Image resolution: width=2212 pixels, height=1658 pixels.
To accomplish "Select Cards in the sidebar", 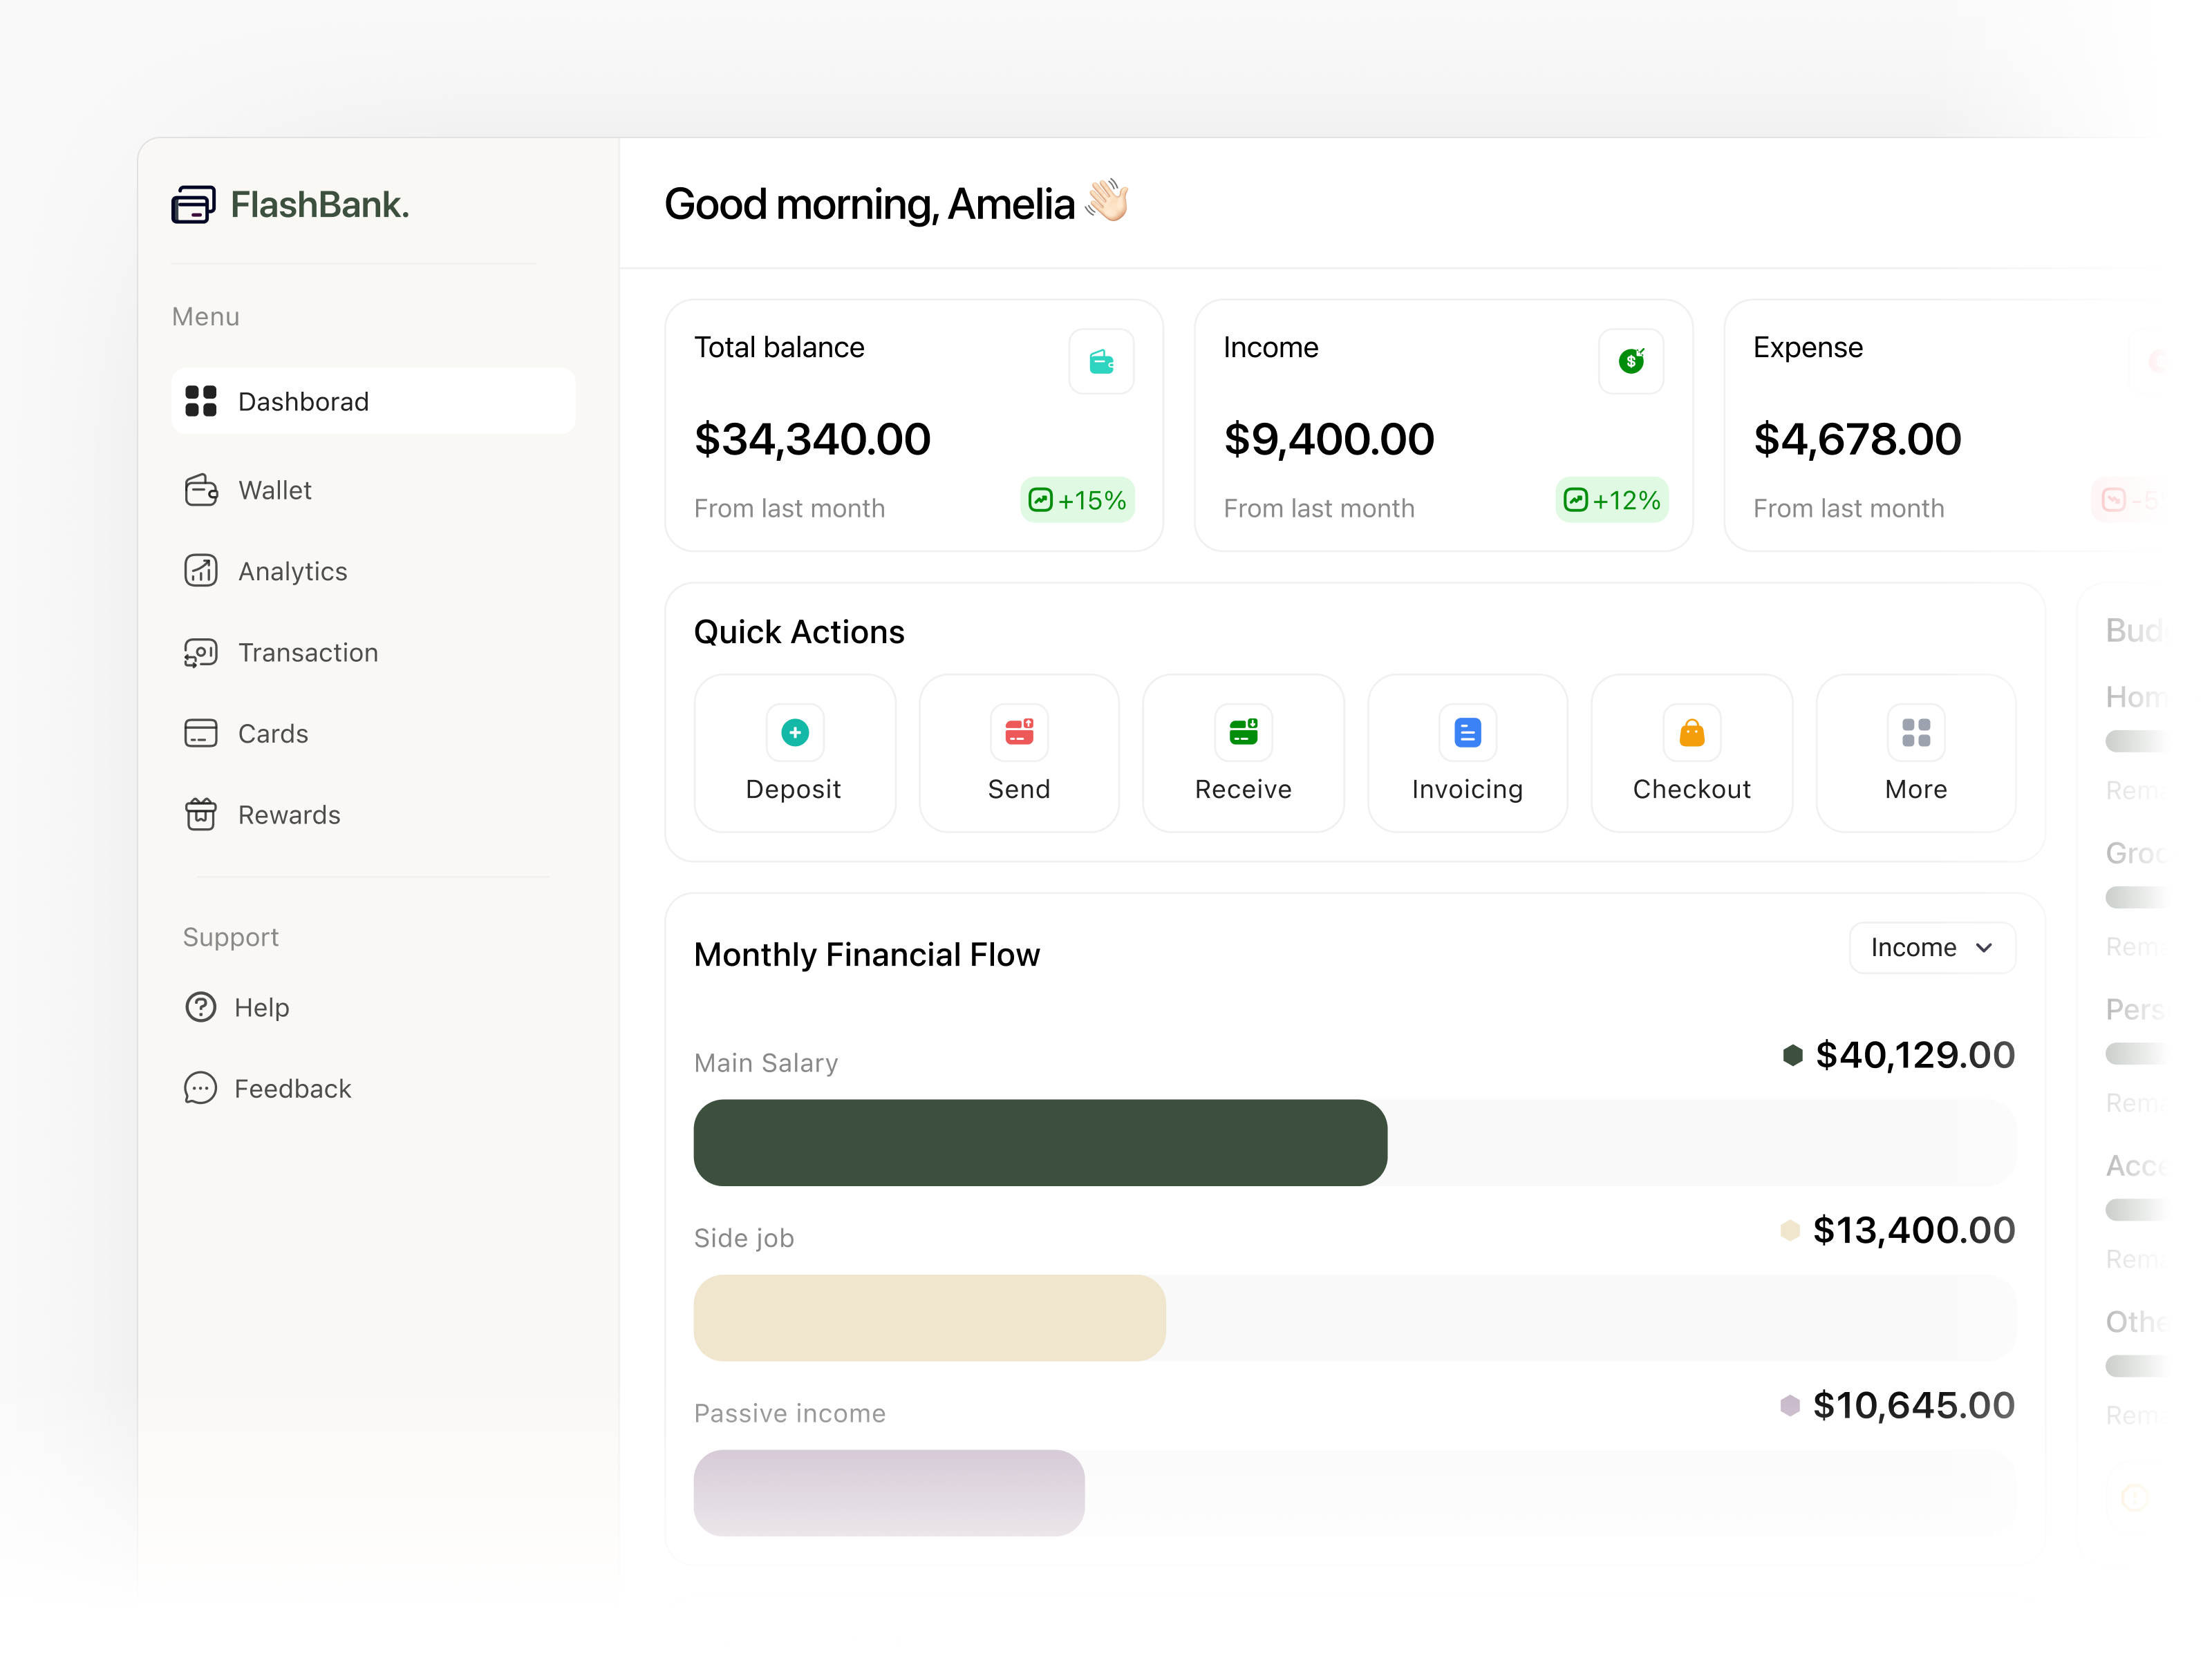I will coord(272,734).
